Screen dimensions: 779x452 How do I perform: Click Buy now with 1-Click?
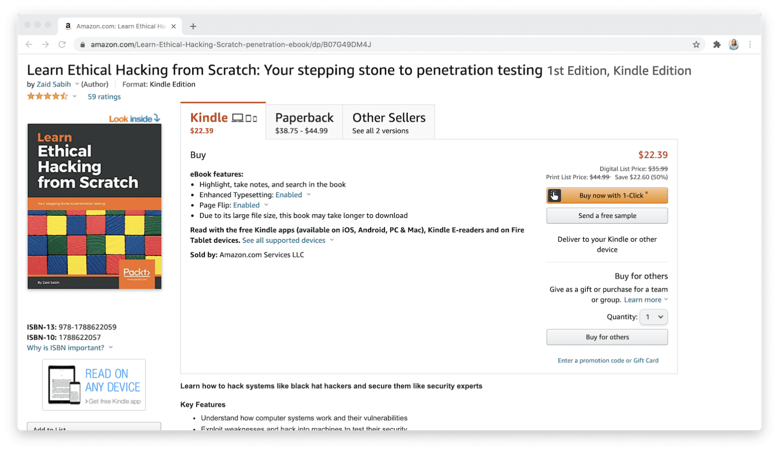(607, 196)
